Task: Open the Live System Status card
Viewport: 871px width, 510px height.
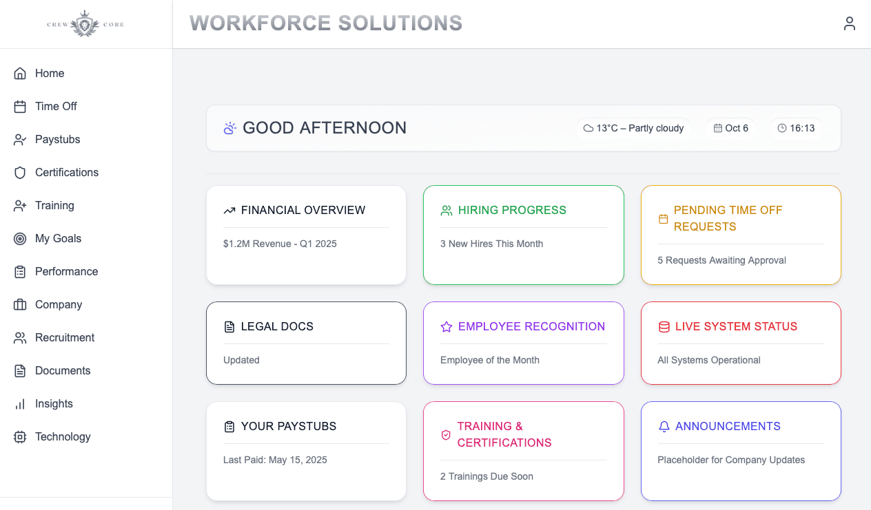Action: [740, 342]
